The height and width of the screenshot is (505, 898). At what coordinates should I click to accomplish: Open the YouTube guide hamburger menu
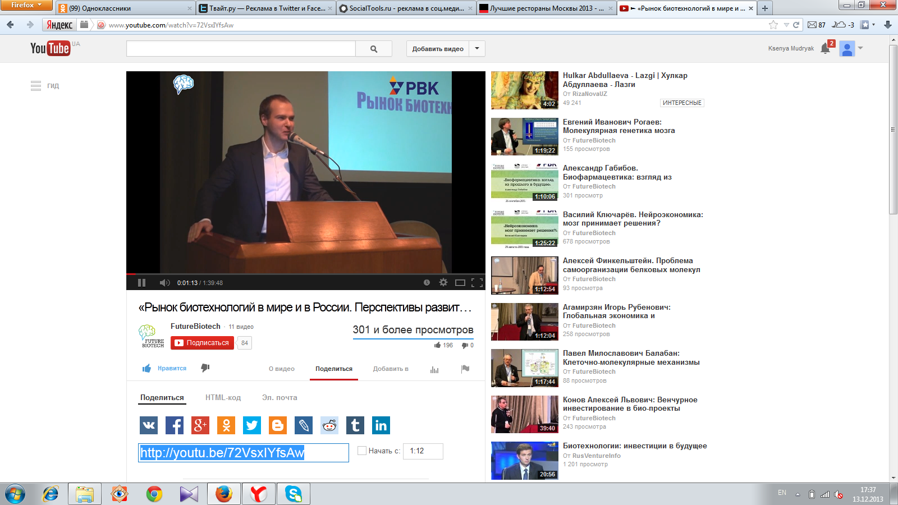(36, 86)
